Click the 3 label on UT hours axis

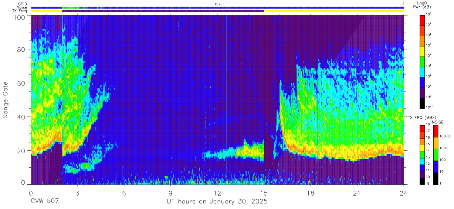point(78,193)
